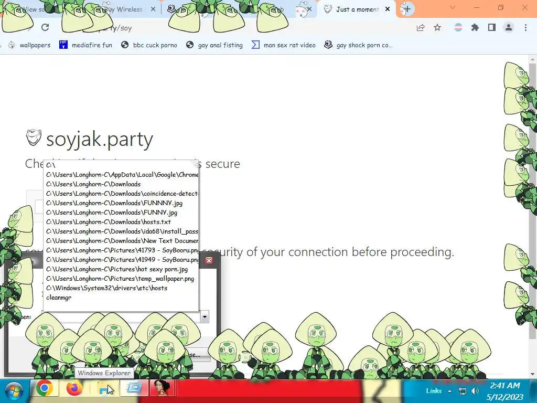
Task: Launch Firefox from the taskbar
Action: pos(74,389)
